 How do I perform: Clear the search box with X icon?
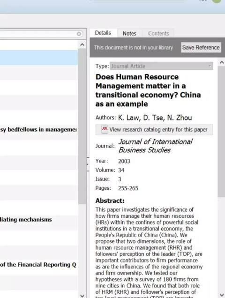pyautogui.click(x=79, y=34)
